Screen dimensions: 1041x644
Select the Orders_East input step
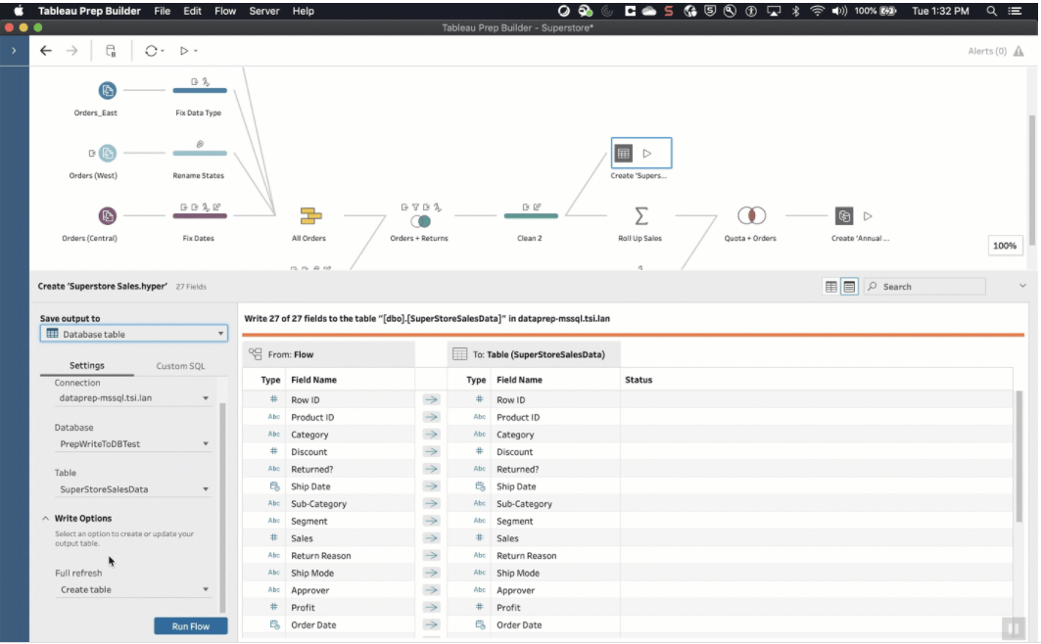(x=108, y=89)
